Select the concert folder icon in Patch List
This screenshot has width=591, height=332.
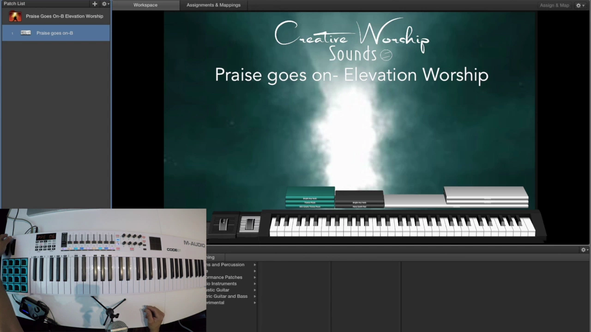(15, 16)
